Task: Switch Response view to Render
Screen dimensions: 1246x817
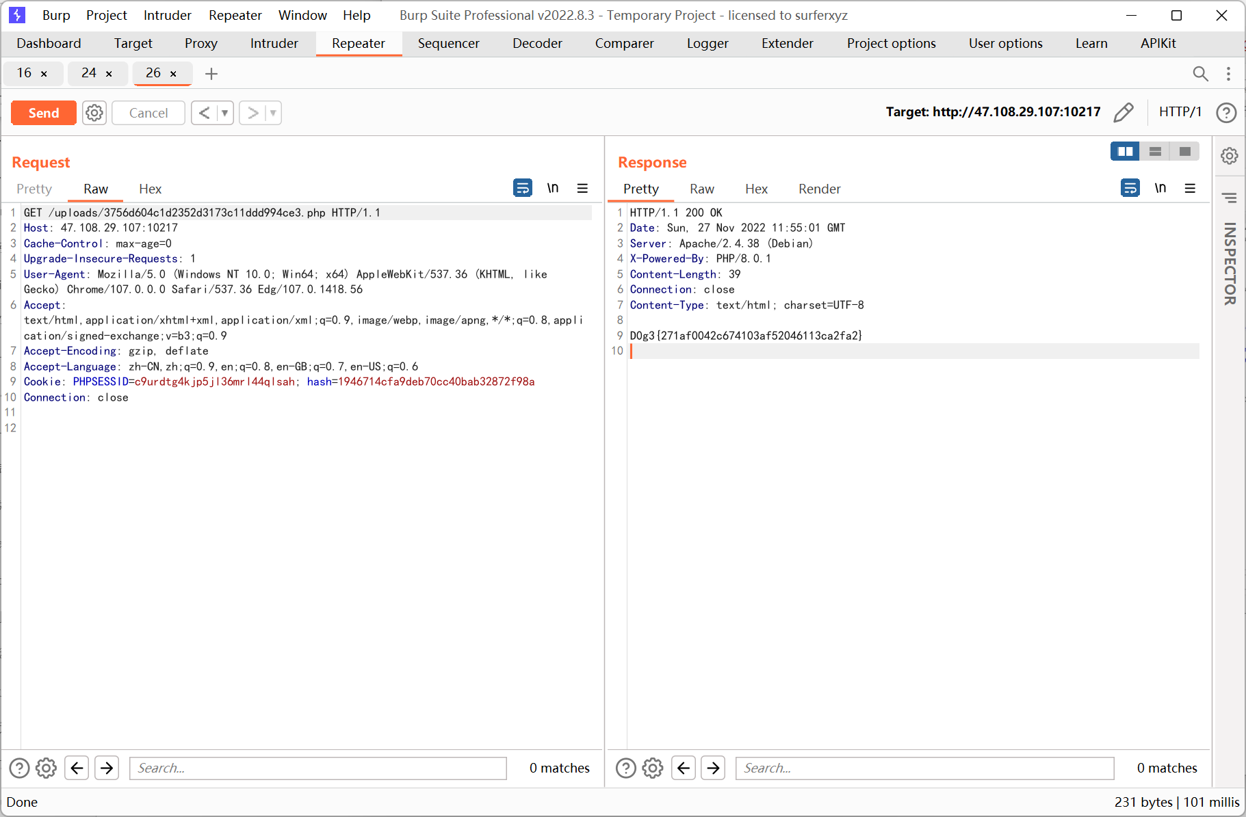Action: coord(820,189)
